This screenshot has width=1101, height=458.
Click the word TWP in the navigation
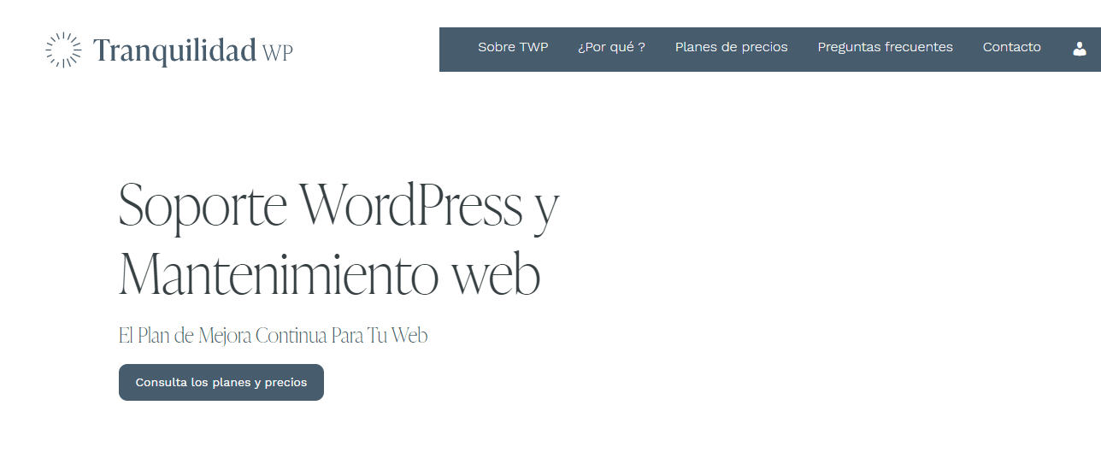[533, 47]
